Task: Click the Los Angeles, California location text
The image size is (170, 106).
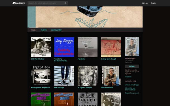Action: click(129, 61)
